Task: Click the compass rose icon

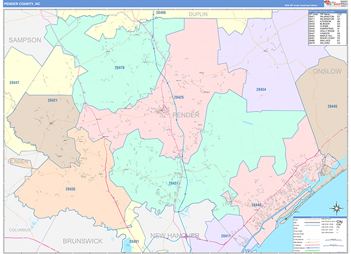Action: click(x=336, y=208)
